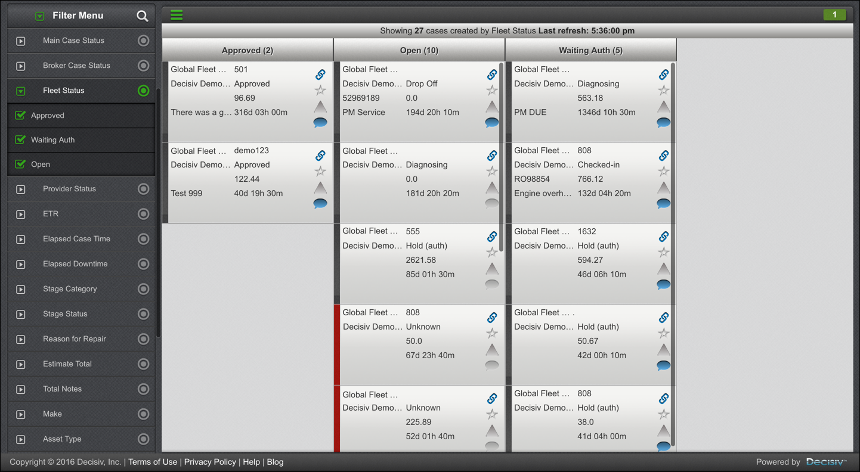Click the ETR filter label
This screenshot has width=860, height=472.
coord(51,214)
